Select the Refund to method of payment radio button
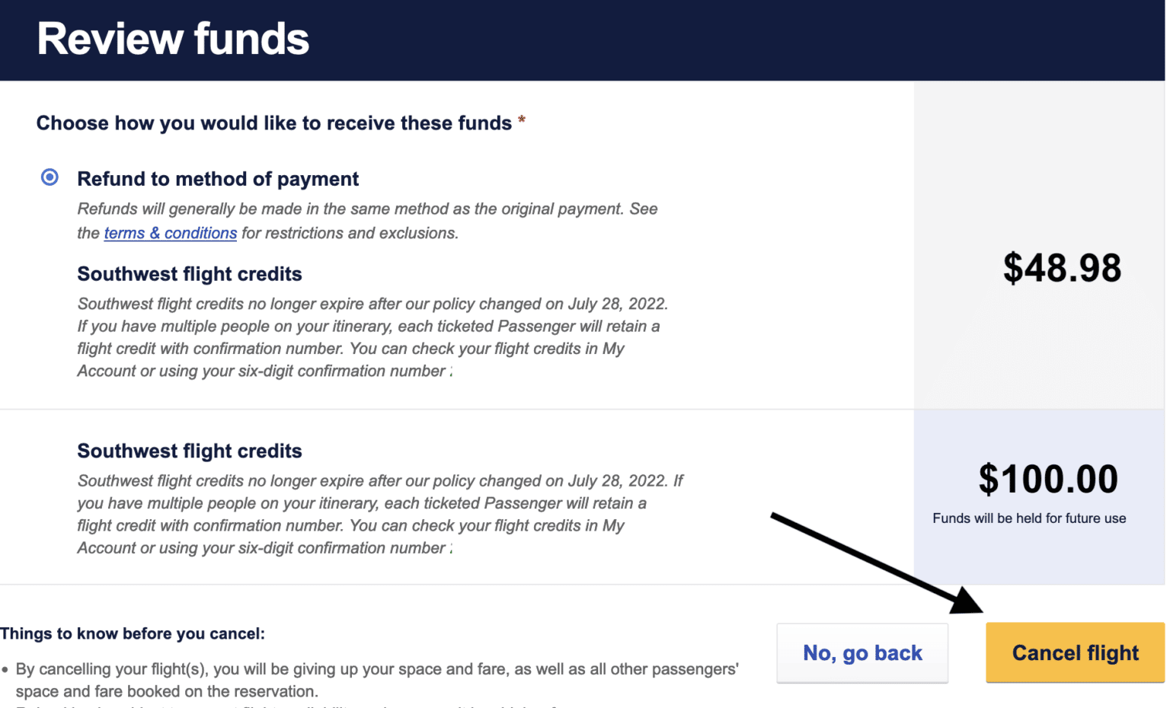The image size is (1170, 708). tap(49, 177)
